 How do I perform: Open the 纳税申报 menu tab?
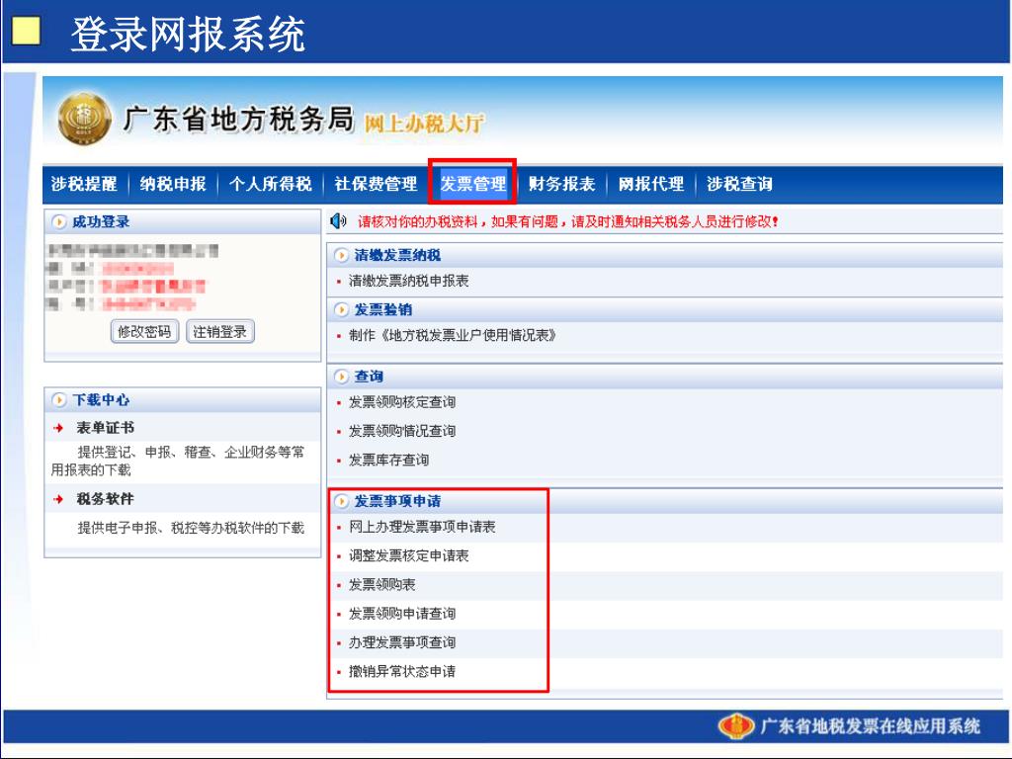(x=173, y=184)
